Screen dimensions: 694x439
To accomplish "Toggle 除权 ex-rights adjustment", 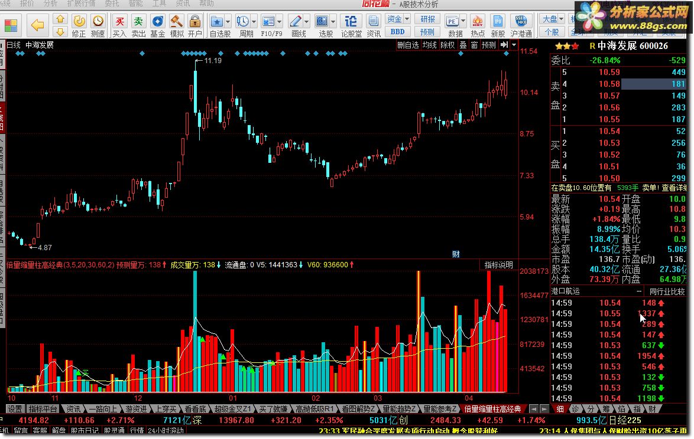I will [x=447, y=45].
